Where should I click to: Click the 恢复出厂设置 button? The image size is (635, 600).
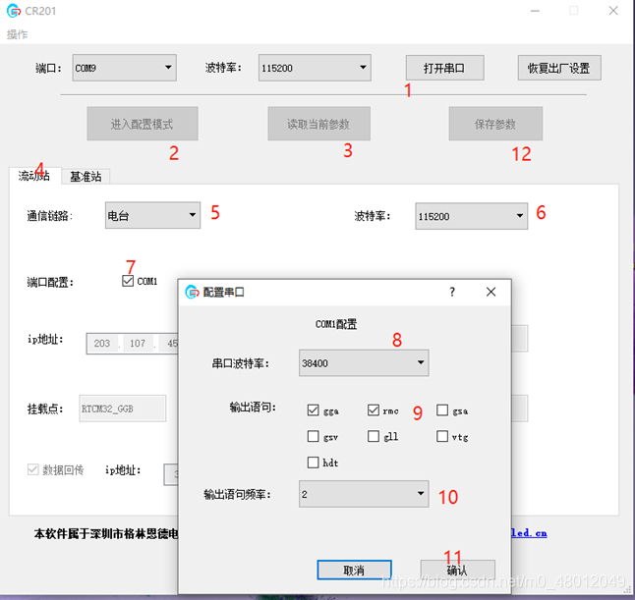[559, 68]
